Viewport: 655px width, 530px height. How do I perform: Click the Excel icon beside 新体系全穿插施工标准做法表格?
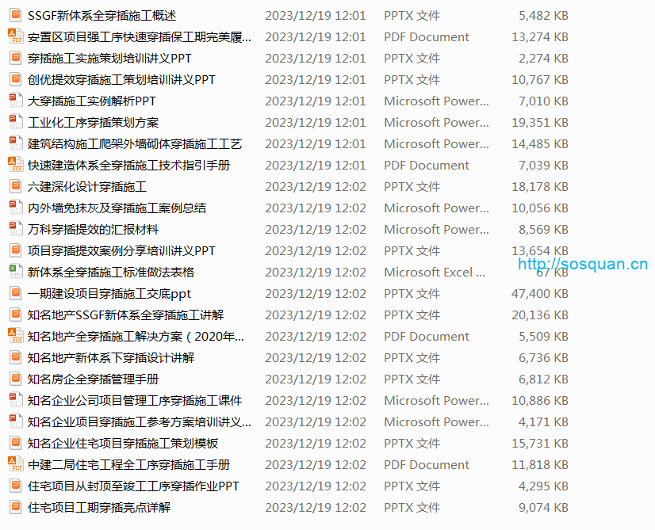(x=15, y=272)
